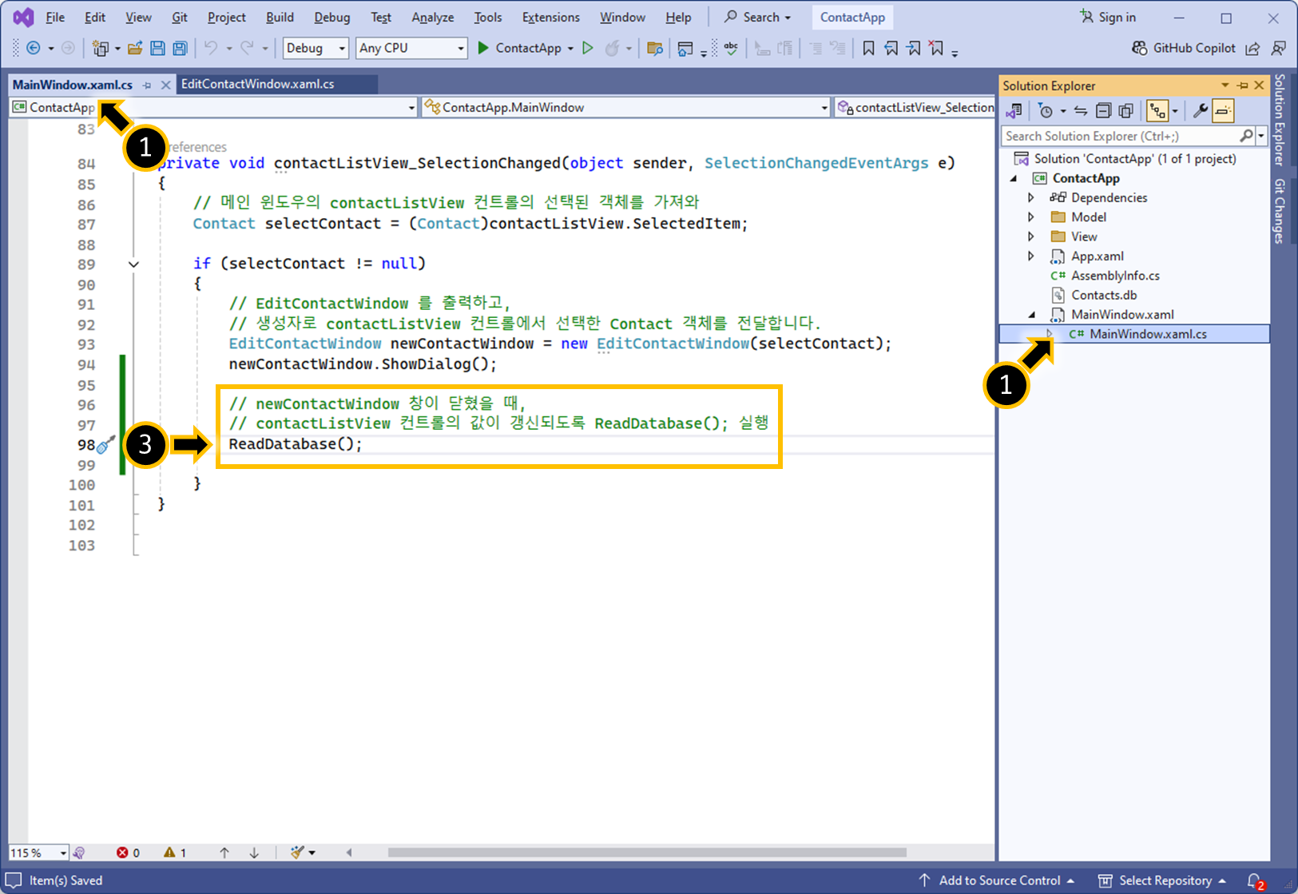Viewport: 1298px width, 894px height.
Task: Go to the next bookmark icon
Action: 914,49
